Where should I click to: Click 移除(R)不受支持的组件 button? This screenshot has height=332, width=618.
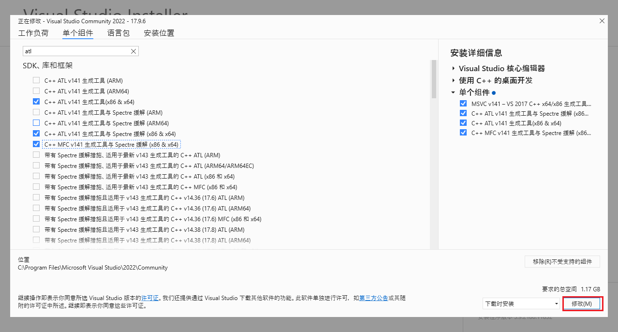click(x=562, y=261)
